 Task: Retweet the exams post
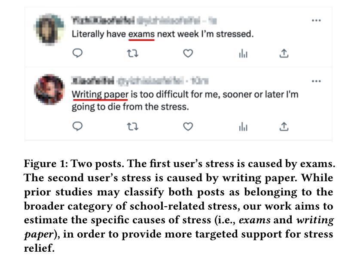(132, 54)
